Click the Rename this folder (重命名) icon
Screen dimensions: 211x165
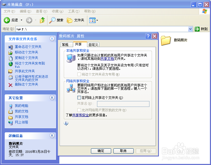10,47
